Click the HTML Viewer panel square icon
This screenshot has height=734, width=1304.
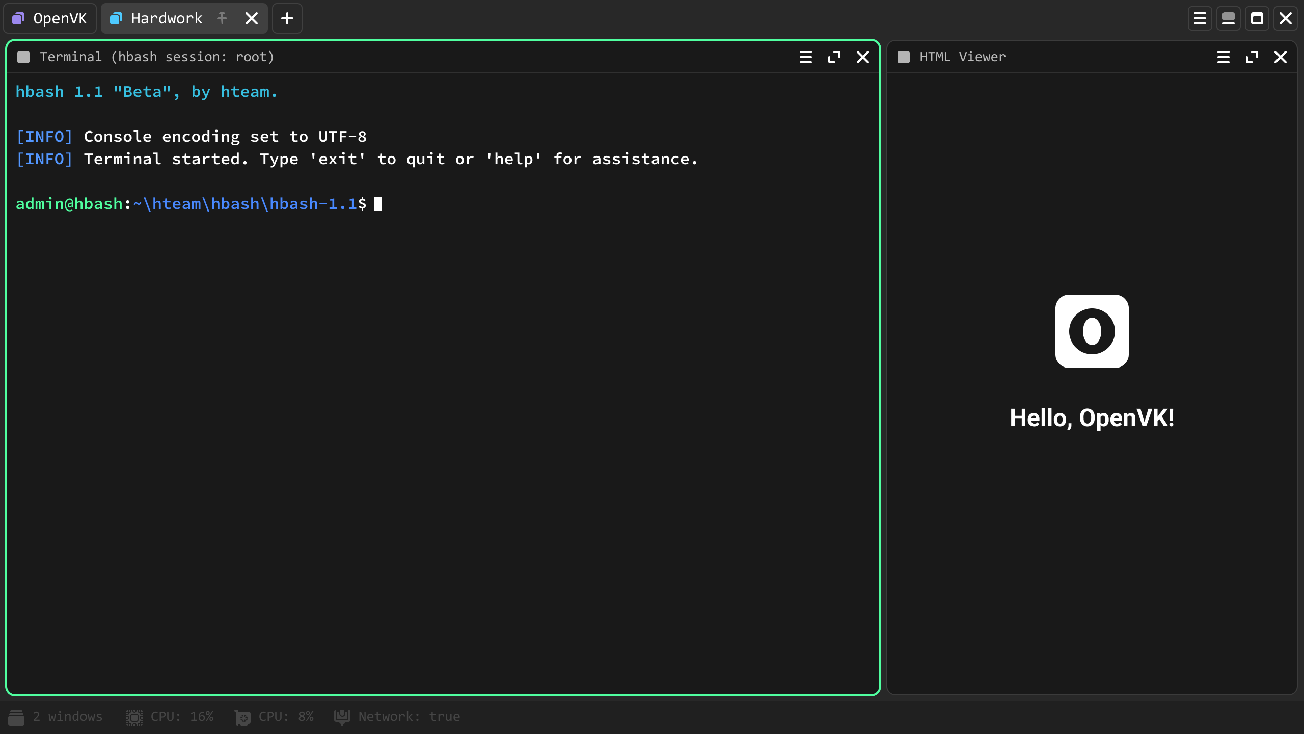click(904, 57)
